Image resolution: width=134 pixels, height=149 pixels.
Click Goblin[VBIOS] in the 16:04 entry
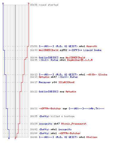pos(49,58)
